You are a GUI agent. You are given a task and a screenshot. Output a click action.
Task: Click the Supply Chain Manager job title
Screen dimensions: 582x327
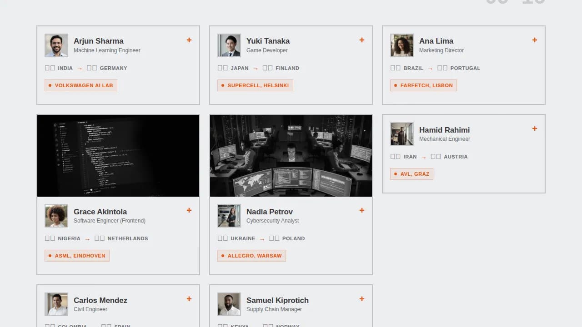point(274,309)
